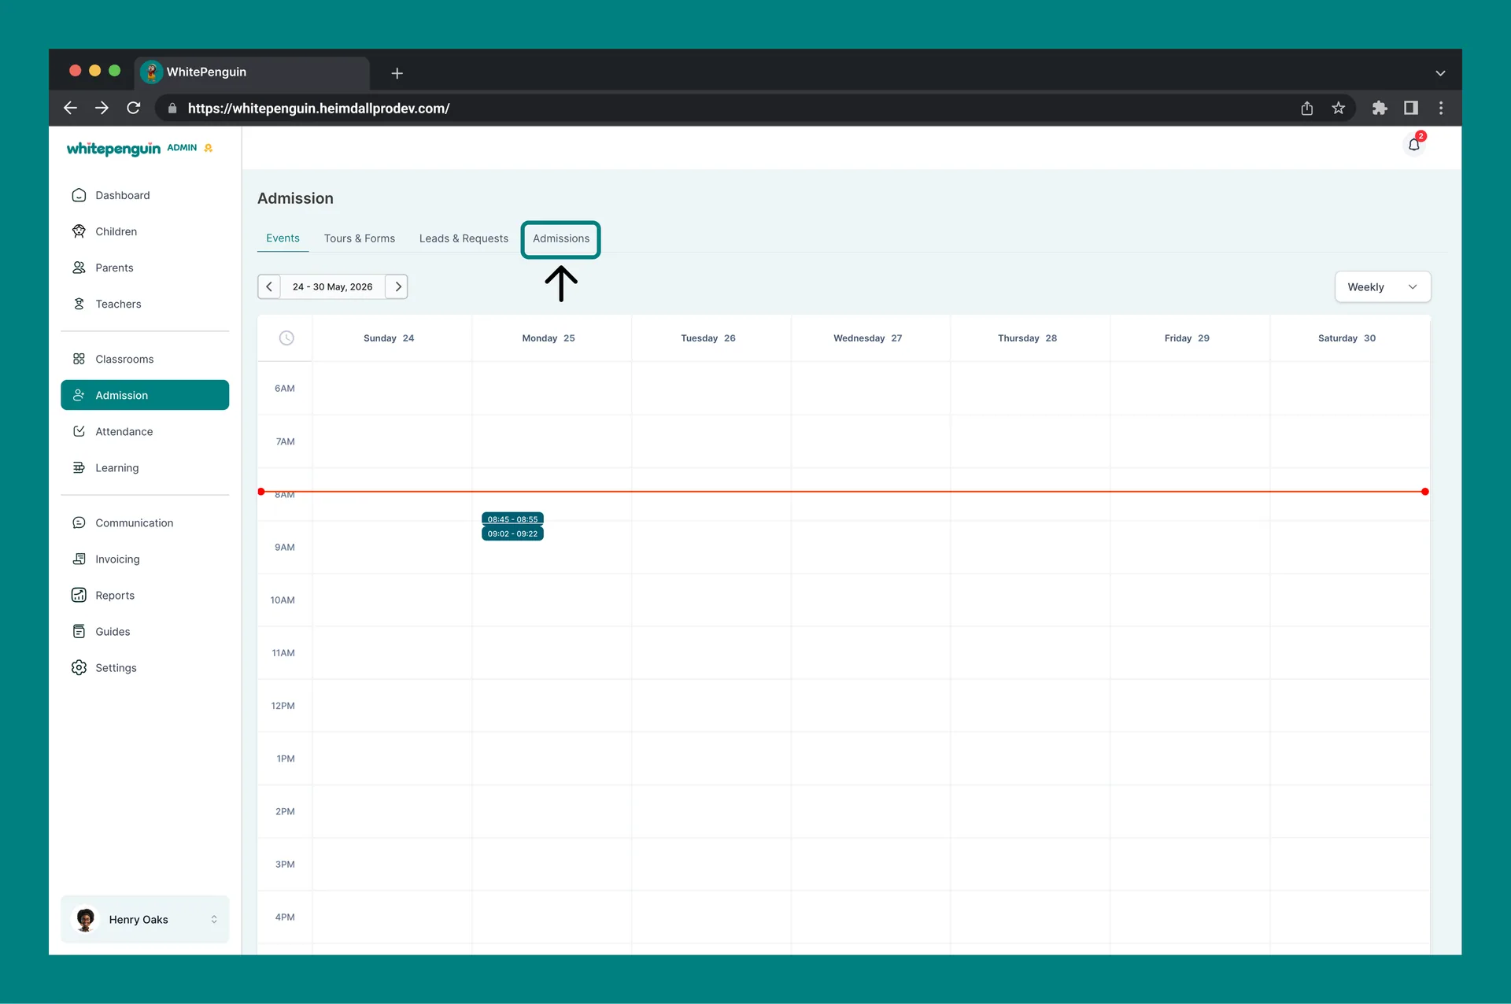
Task: Select the WhitePenguin browser tab
Action: 252,72
